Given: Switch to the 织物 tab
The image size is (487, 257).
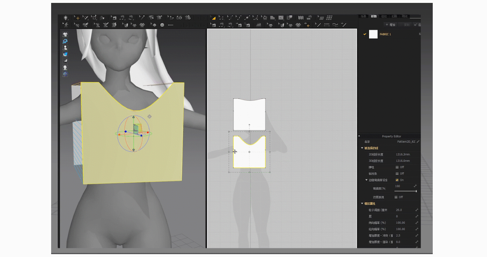Looking at the screenshot, I should point(374,16).
